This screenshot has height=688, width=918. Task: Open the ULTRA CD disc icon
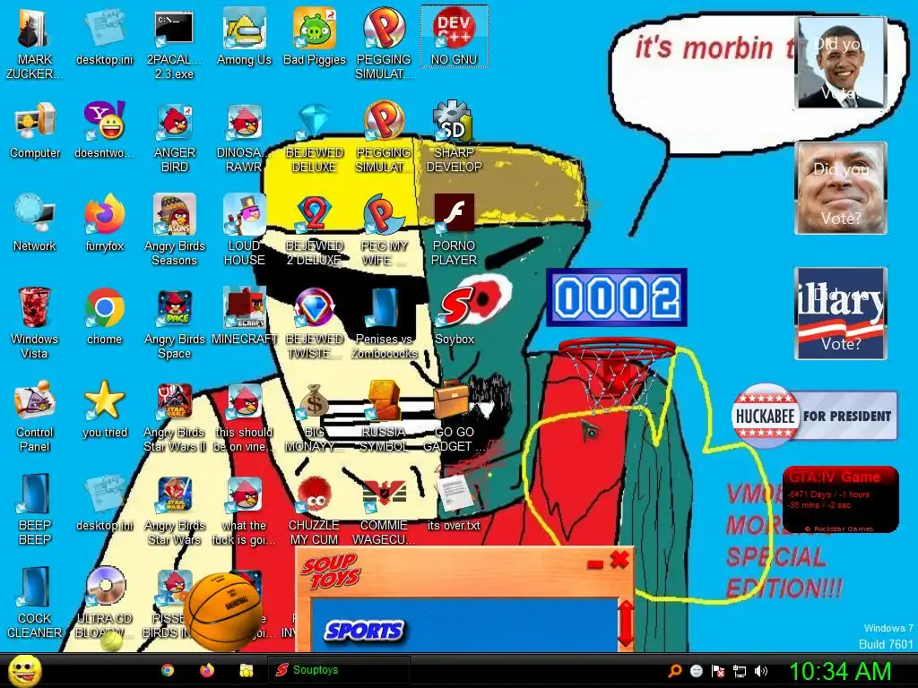(104, 603)
